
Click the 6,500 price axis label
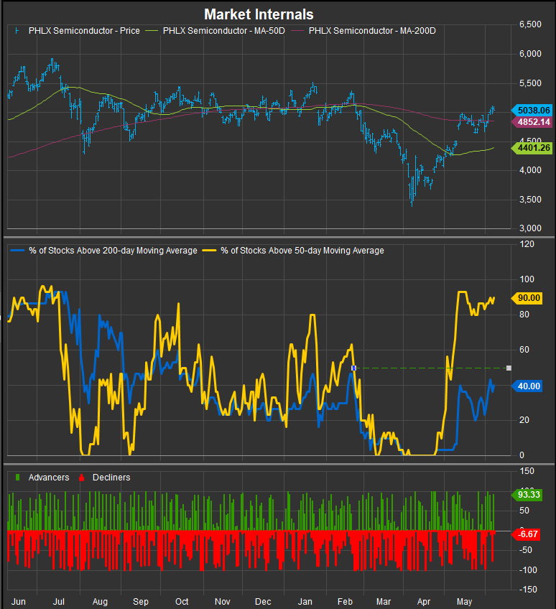(x=530, y=24)
